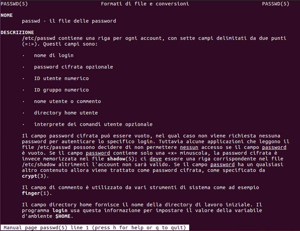Click the 'directory home utente' bullet item
Viewport: 300px width, 231px height.
point(66,113)
